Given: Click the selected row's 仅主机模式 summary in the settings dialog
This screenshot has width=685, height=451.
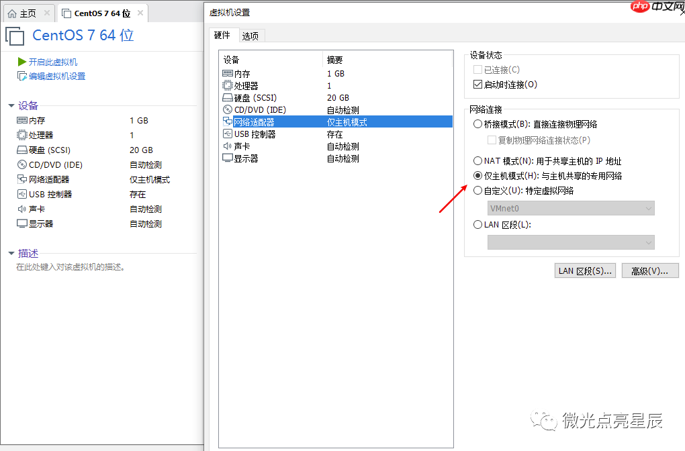Looking at the screenshot, I should click(347, 121).
